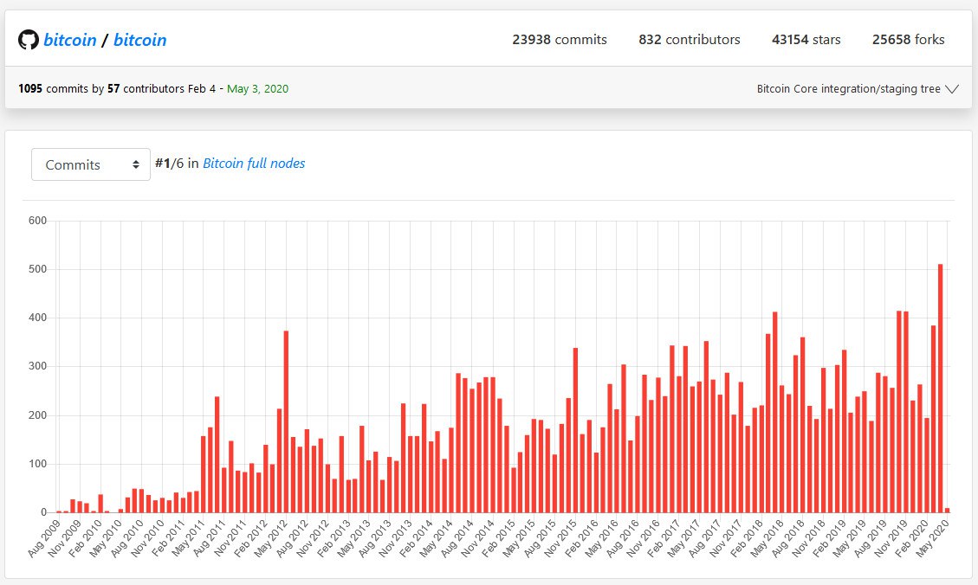Click the 832 contributors stat

click(x=690, y=39)
